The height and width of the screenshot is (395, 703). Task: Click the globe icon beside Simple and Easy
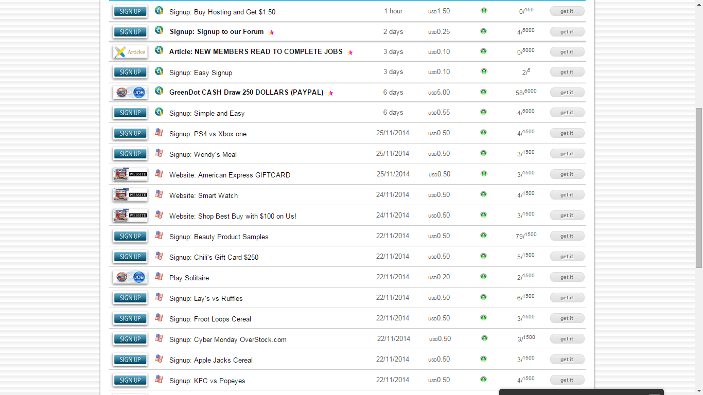point(159,112)
